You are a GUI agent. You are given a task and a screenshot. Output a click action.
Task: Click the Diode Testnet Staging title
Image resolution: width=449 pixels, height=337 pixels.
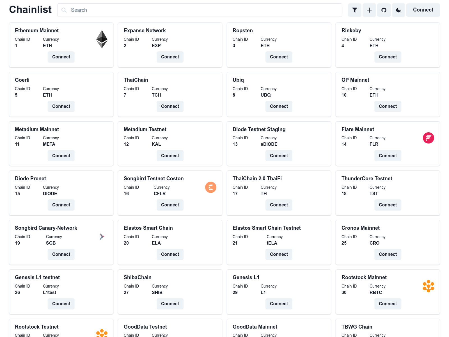[259, 129]
